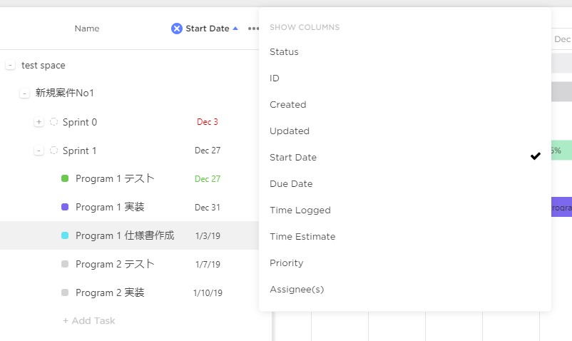Click the Dec 31 start date
572x341 pixels.
point(208,207)
